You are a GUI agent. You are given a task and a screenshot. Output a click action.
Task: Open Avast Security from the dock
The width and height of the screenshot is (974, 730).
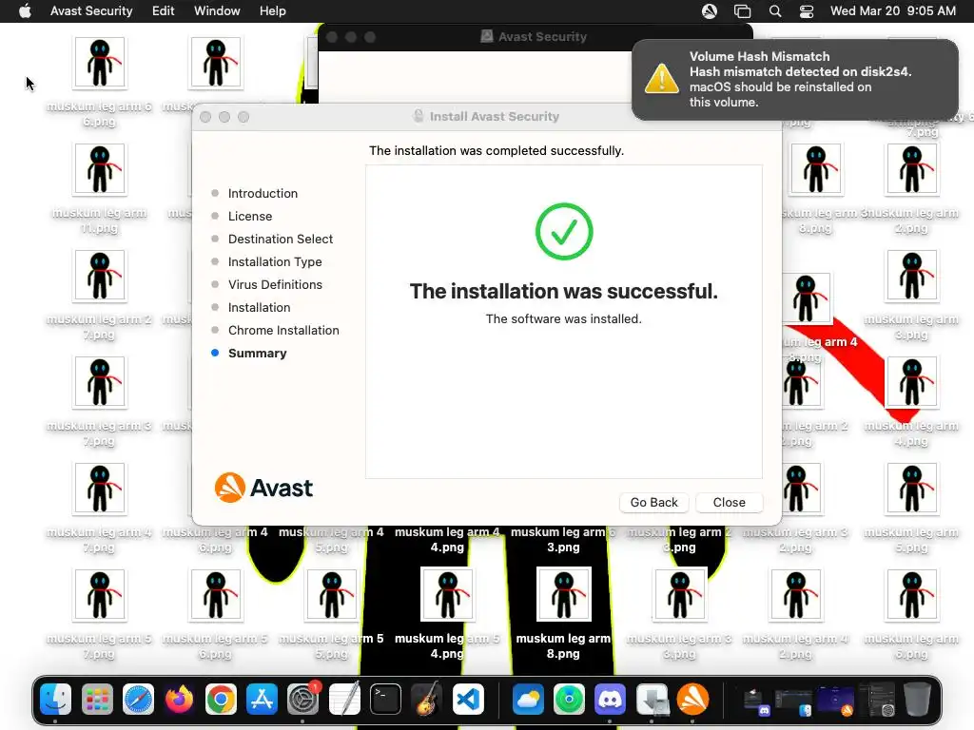point(692,700)
